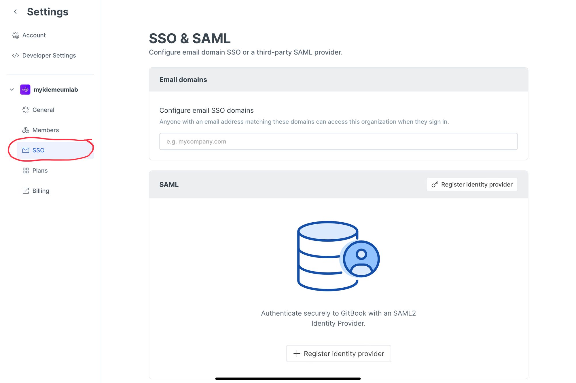Click Register identity provider in SAML header
The width and height of the screenshot is (576, 383).
(472, 184)
